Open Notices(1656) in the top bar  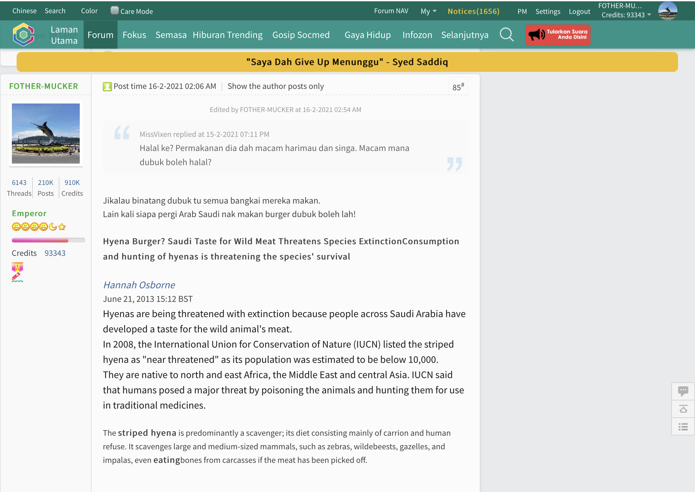[x=473, y=11]
